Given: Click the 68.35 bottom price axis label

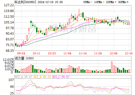Looking at the screenshot, I should click(10, 51).
